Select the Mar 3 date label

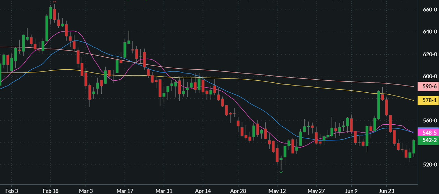(86, 191)
